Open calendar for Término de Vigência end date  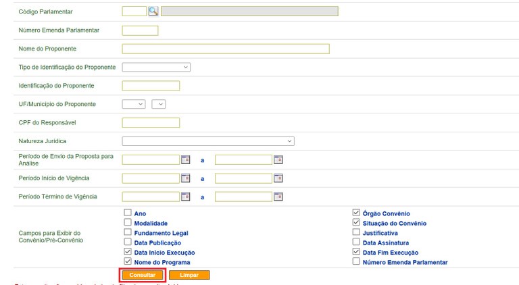click(278, 197)
